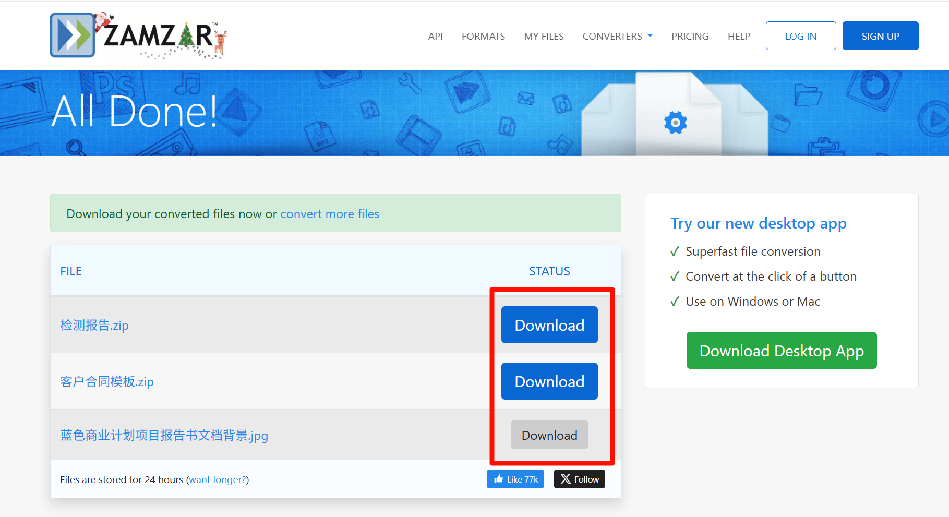Open the API page

435,36
